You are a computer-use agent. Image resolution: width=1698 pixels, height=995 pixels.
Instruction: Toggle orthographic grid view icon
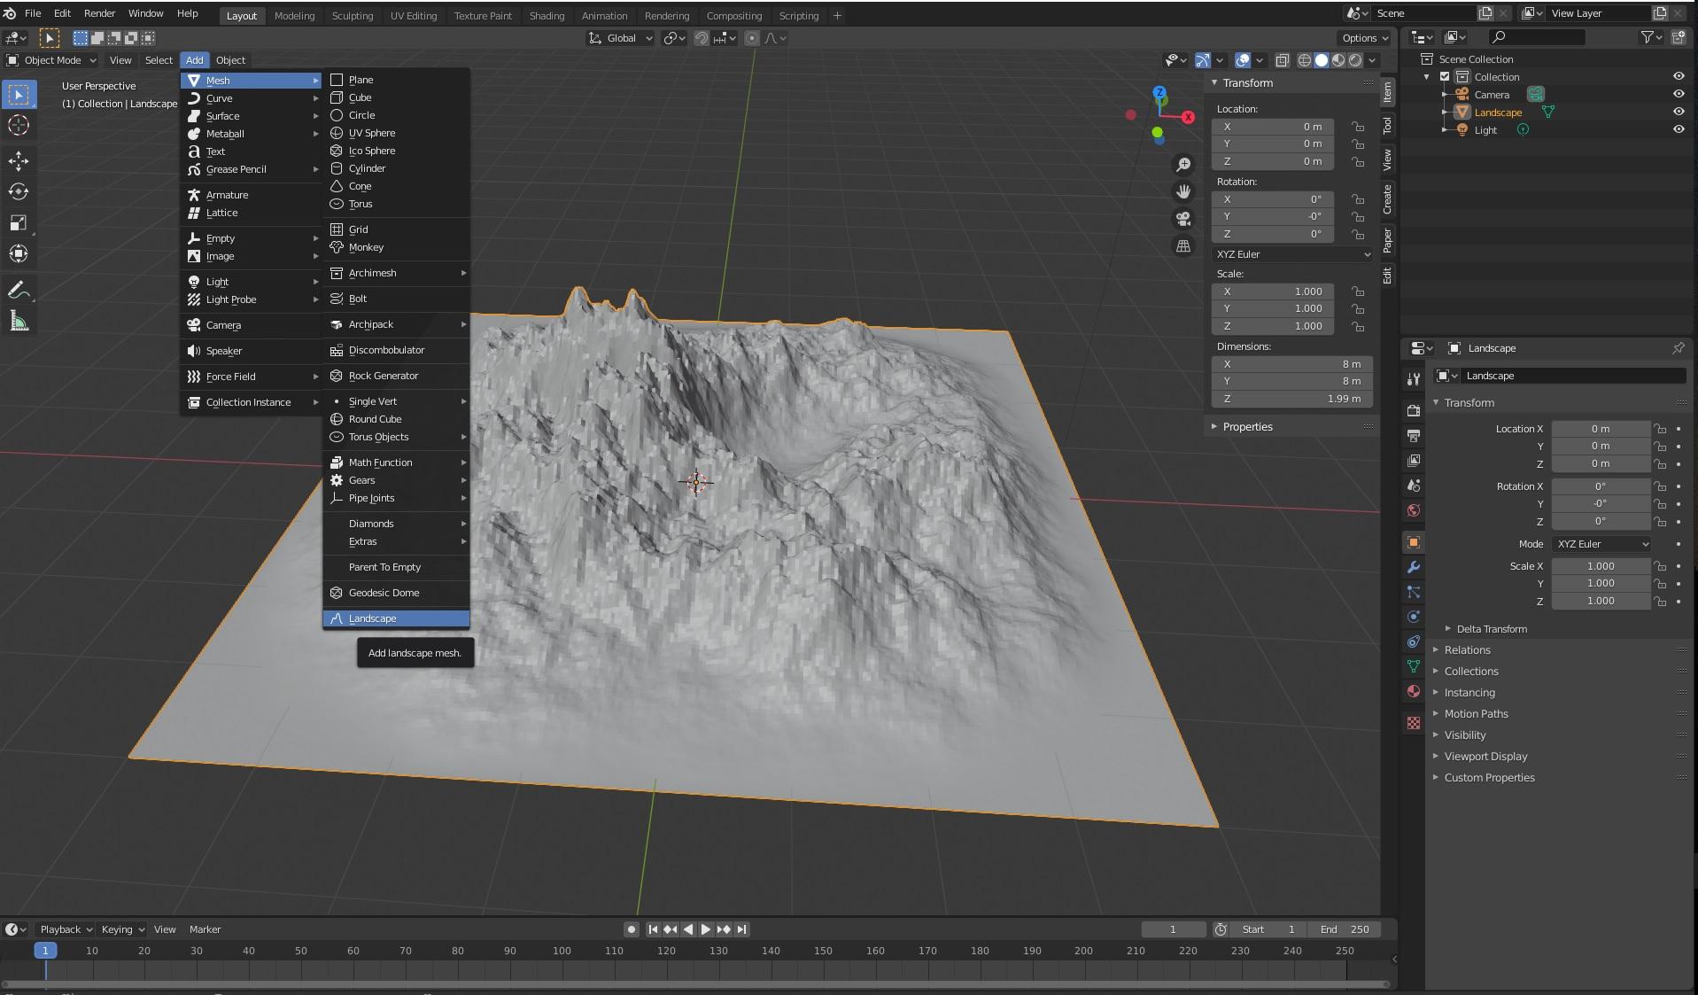click(1183, 246)
